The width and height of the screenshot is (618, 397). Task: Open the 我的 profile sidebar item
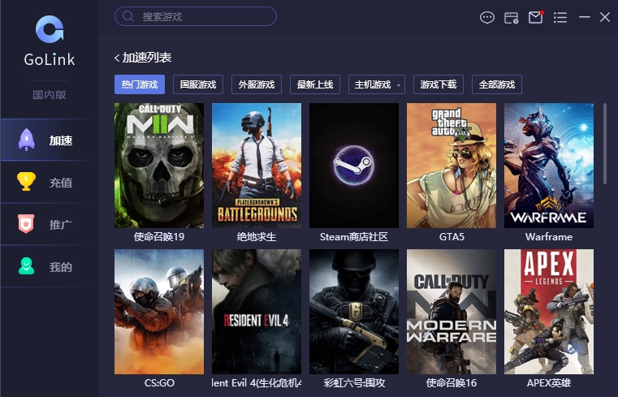click(x=47, y=266)
